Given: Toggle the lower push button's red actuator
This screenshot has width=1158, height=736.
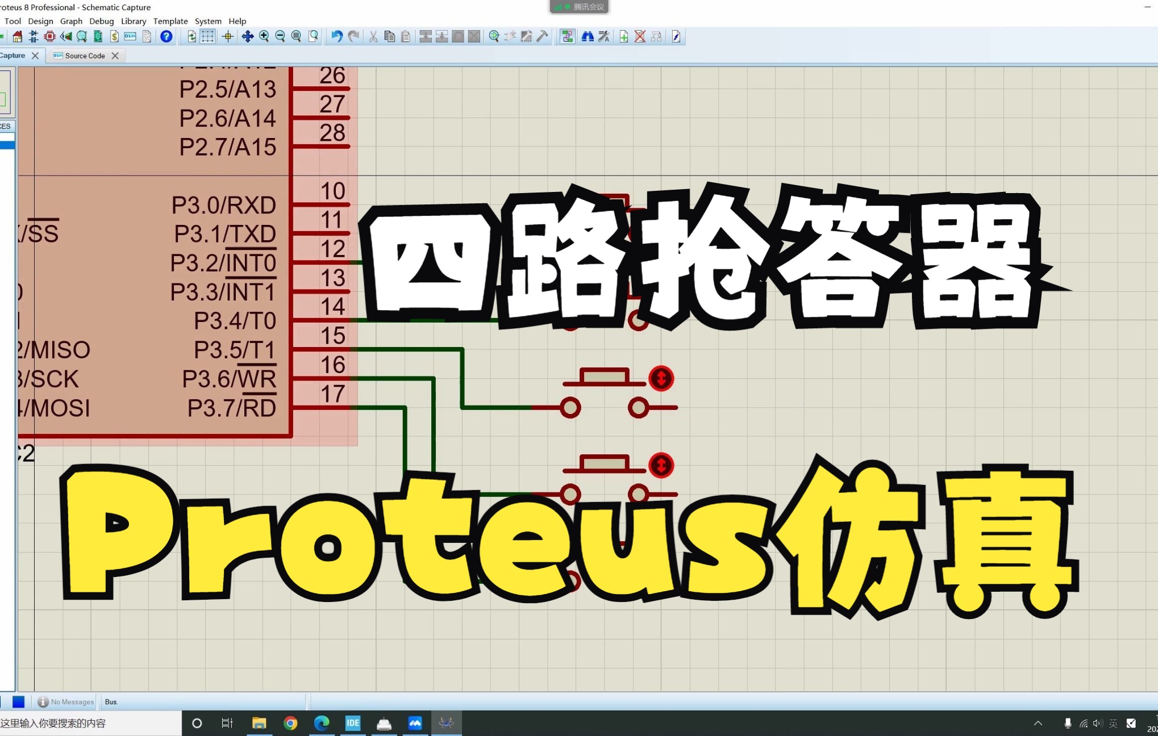Looking at the screenshot, I should coord(661,466).
